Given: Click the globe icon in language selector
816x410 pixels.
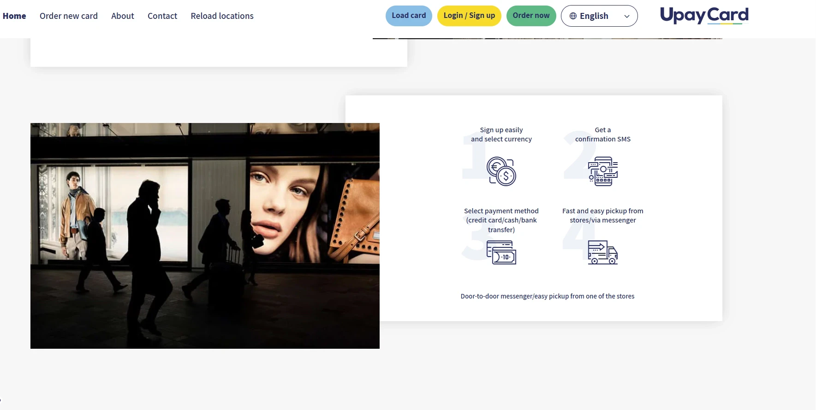Looking at the screenshot, I should tap(573, 16).
